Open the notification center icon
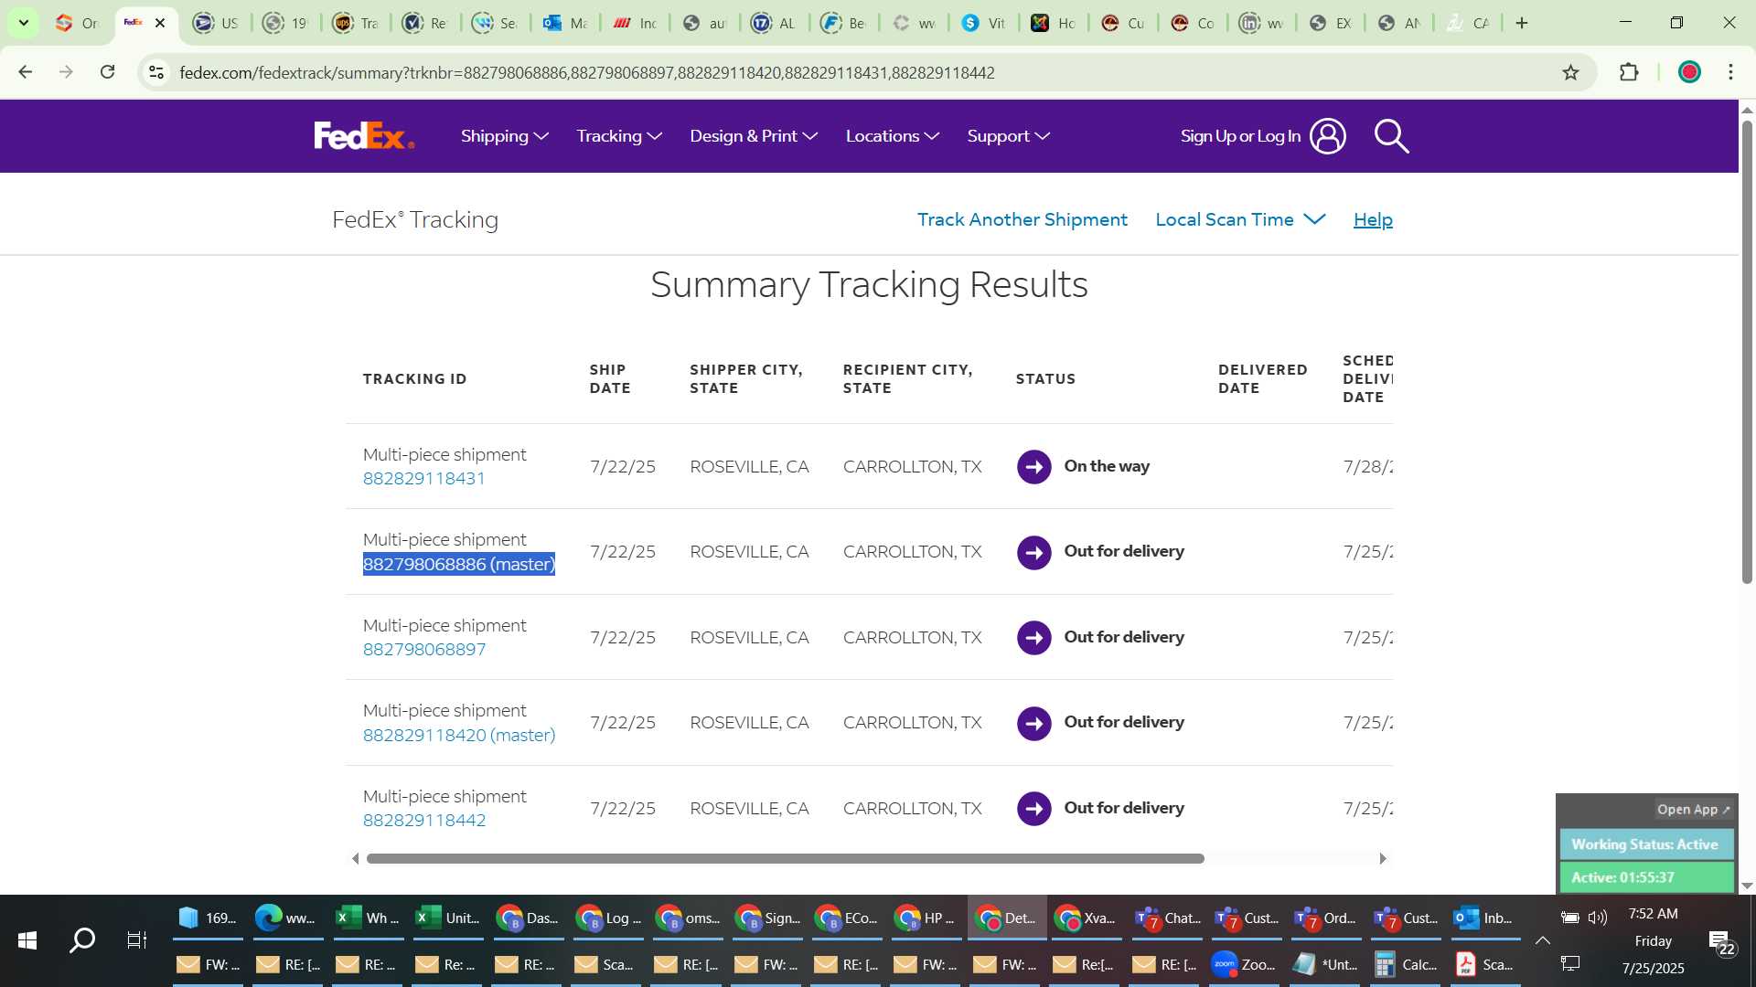Screen dimensions: 1756x987 [1722, 941]
